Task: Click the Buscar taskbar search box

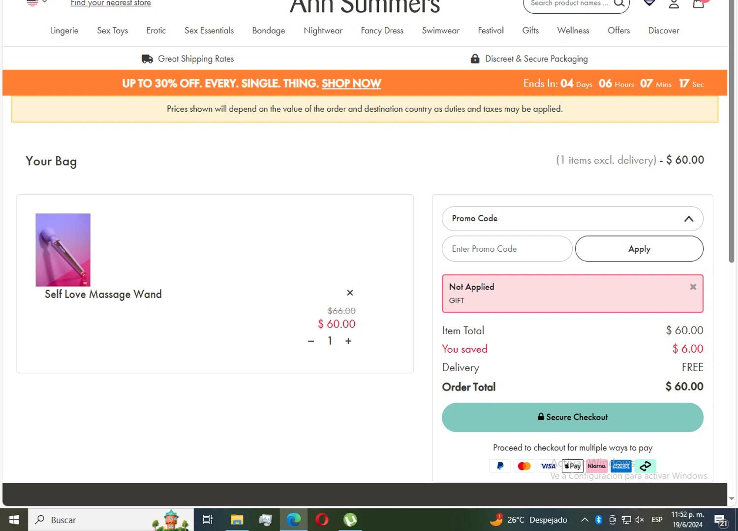Action: [x=111, y=520]
